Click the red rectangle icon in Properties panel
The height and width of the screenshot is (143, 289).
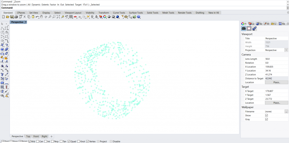click(x=249, y=28)
